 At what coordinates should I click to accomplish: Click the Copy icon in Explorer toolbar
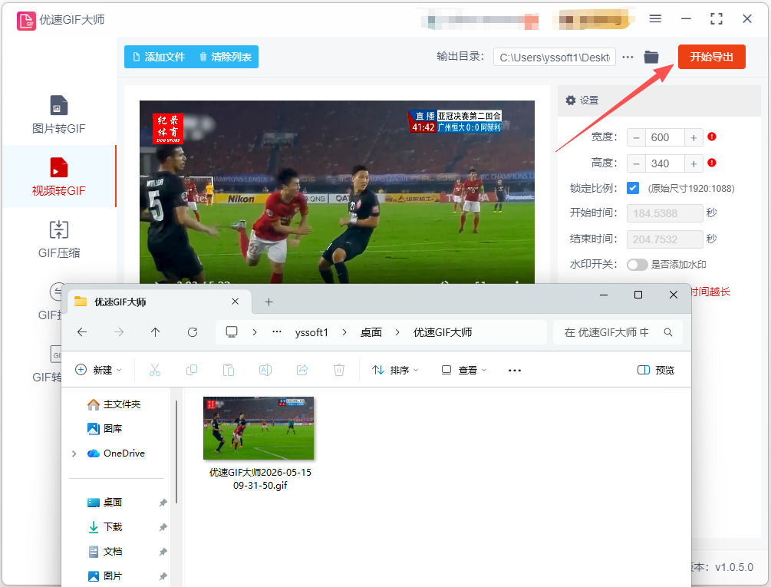pos(192,370)
